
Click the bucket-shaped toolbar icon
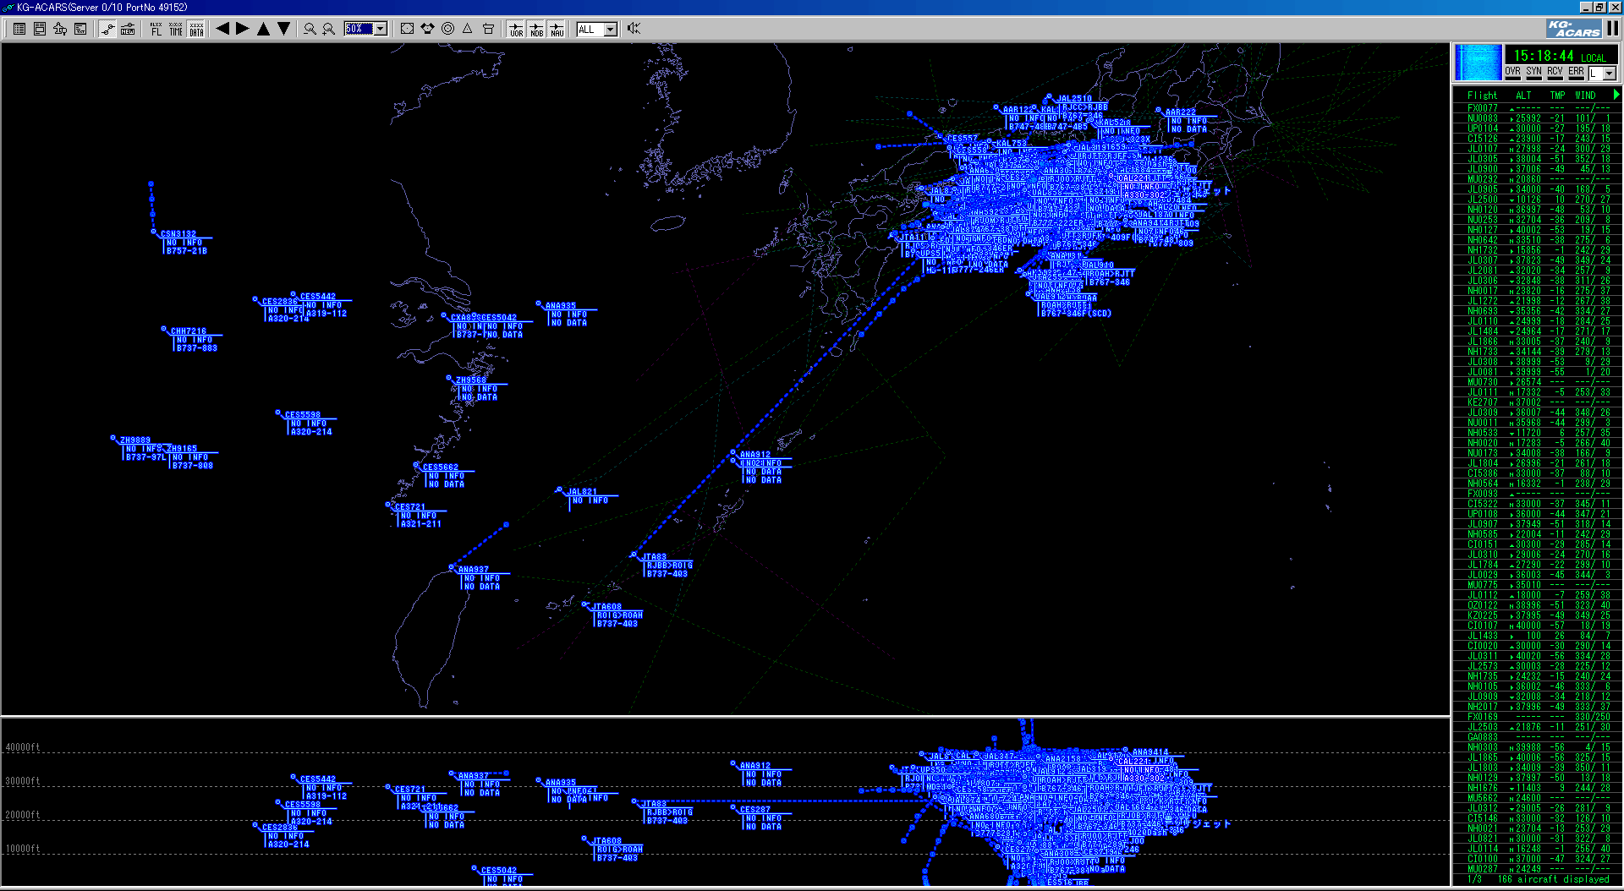tap(488, 29)
